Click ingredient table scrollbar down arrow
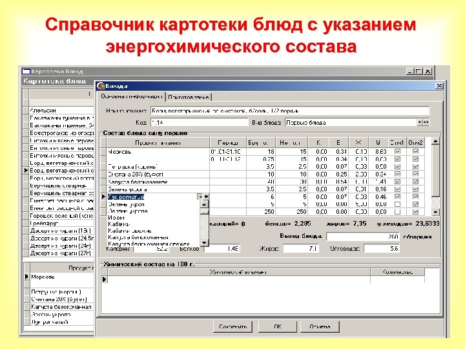This screenshot has height=349, width=465. pyautogui.click(x=435, y=212)
